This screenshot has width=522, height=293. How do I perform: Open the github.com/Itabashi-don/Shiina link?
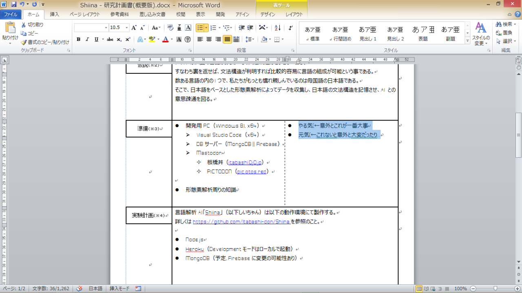point(241,222)
